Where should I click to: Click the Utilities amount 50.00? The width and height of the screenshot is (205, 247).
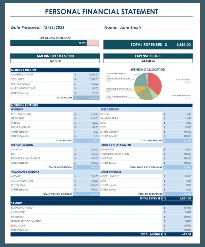(86, 123)
